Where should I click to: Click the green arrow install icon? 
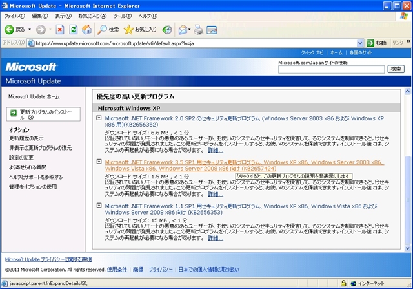[x=14, y=113]
